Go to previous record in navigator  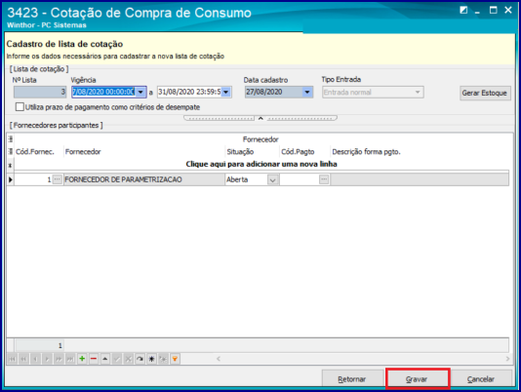(x=35, y=359)
